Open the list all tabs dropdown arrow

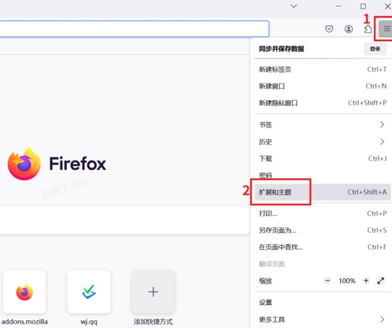coord(294,6)
